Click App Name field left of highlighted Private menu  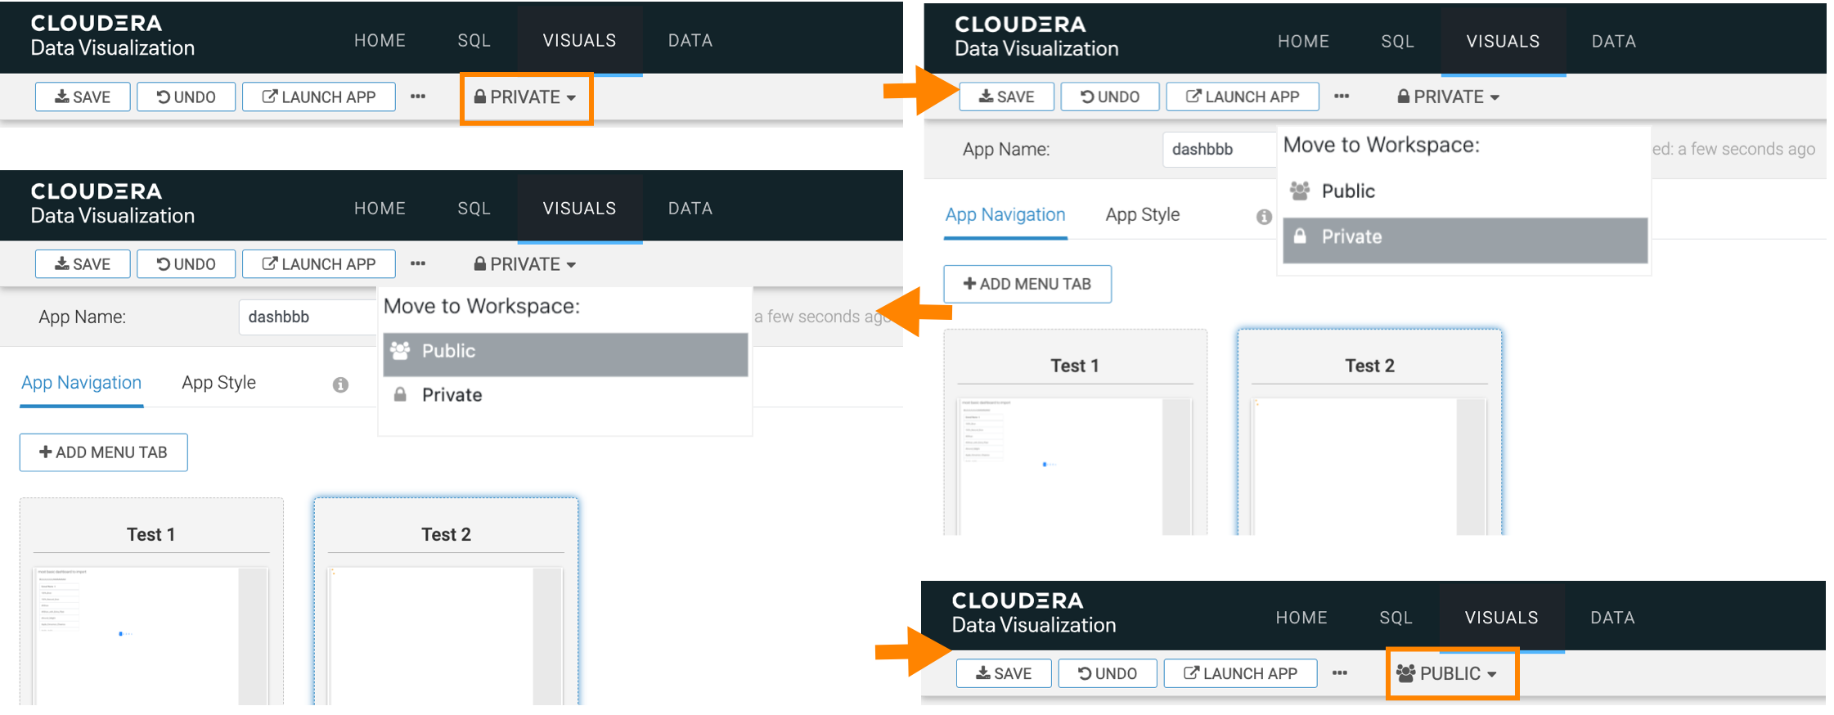[1219, 149]
